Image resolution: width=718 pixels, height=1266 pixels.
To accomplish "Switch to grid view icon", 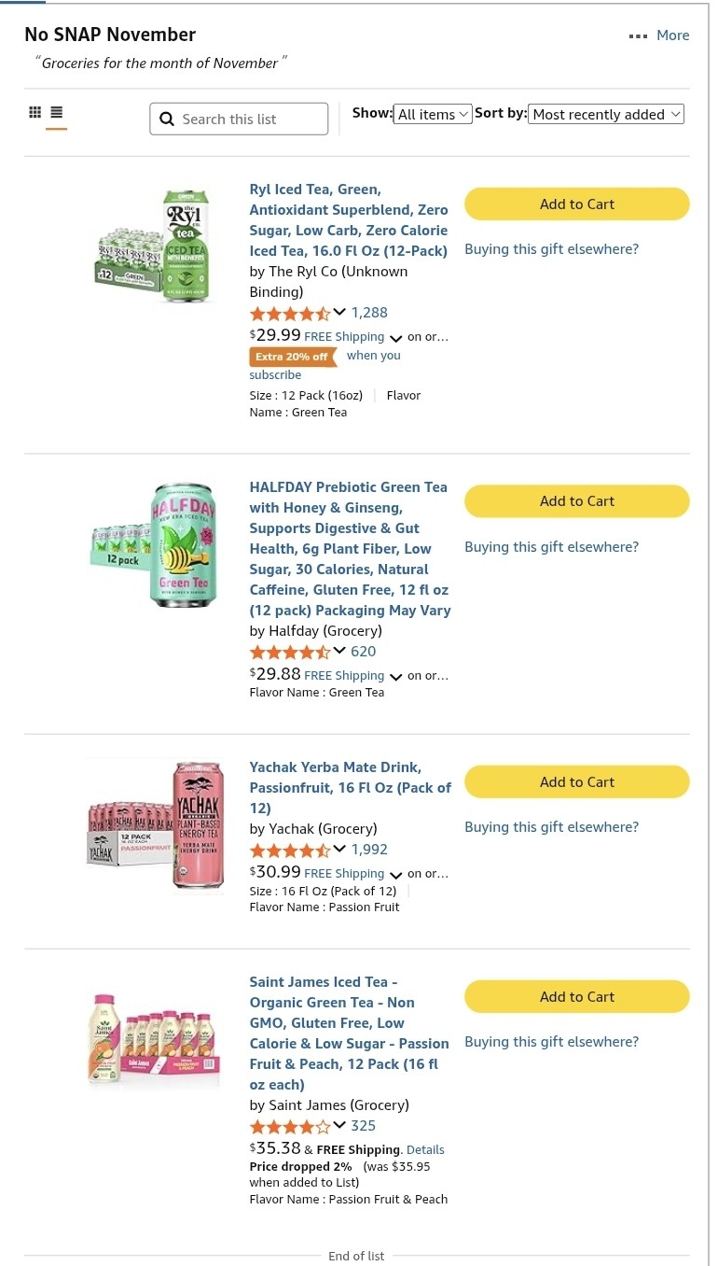I will [x=35, y=112].
